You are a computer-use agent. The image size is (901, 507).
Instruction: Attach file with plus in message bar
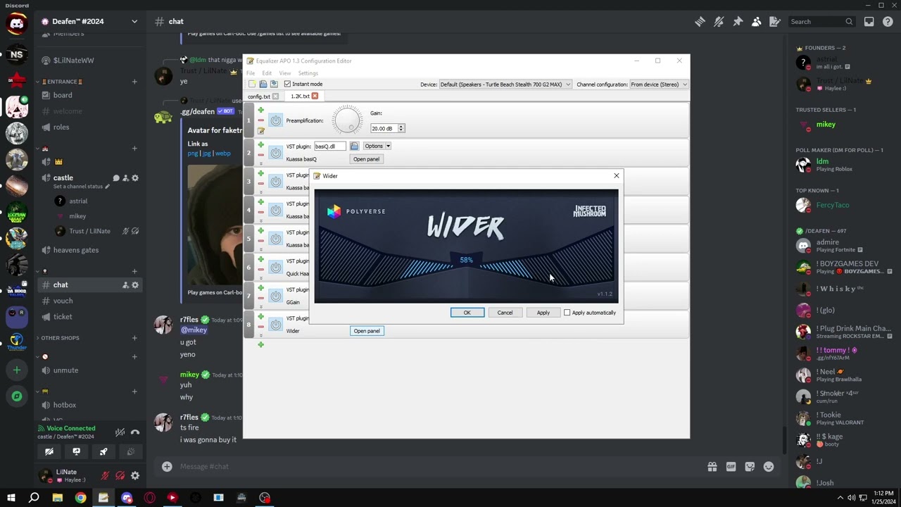pos(167,466)
